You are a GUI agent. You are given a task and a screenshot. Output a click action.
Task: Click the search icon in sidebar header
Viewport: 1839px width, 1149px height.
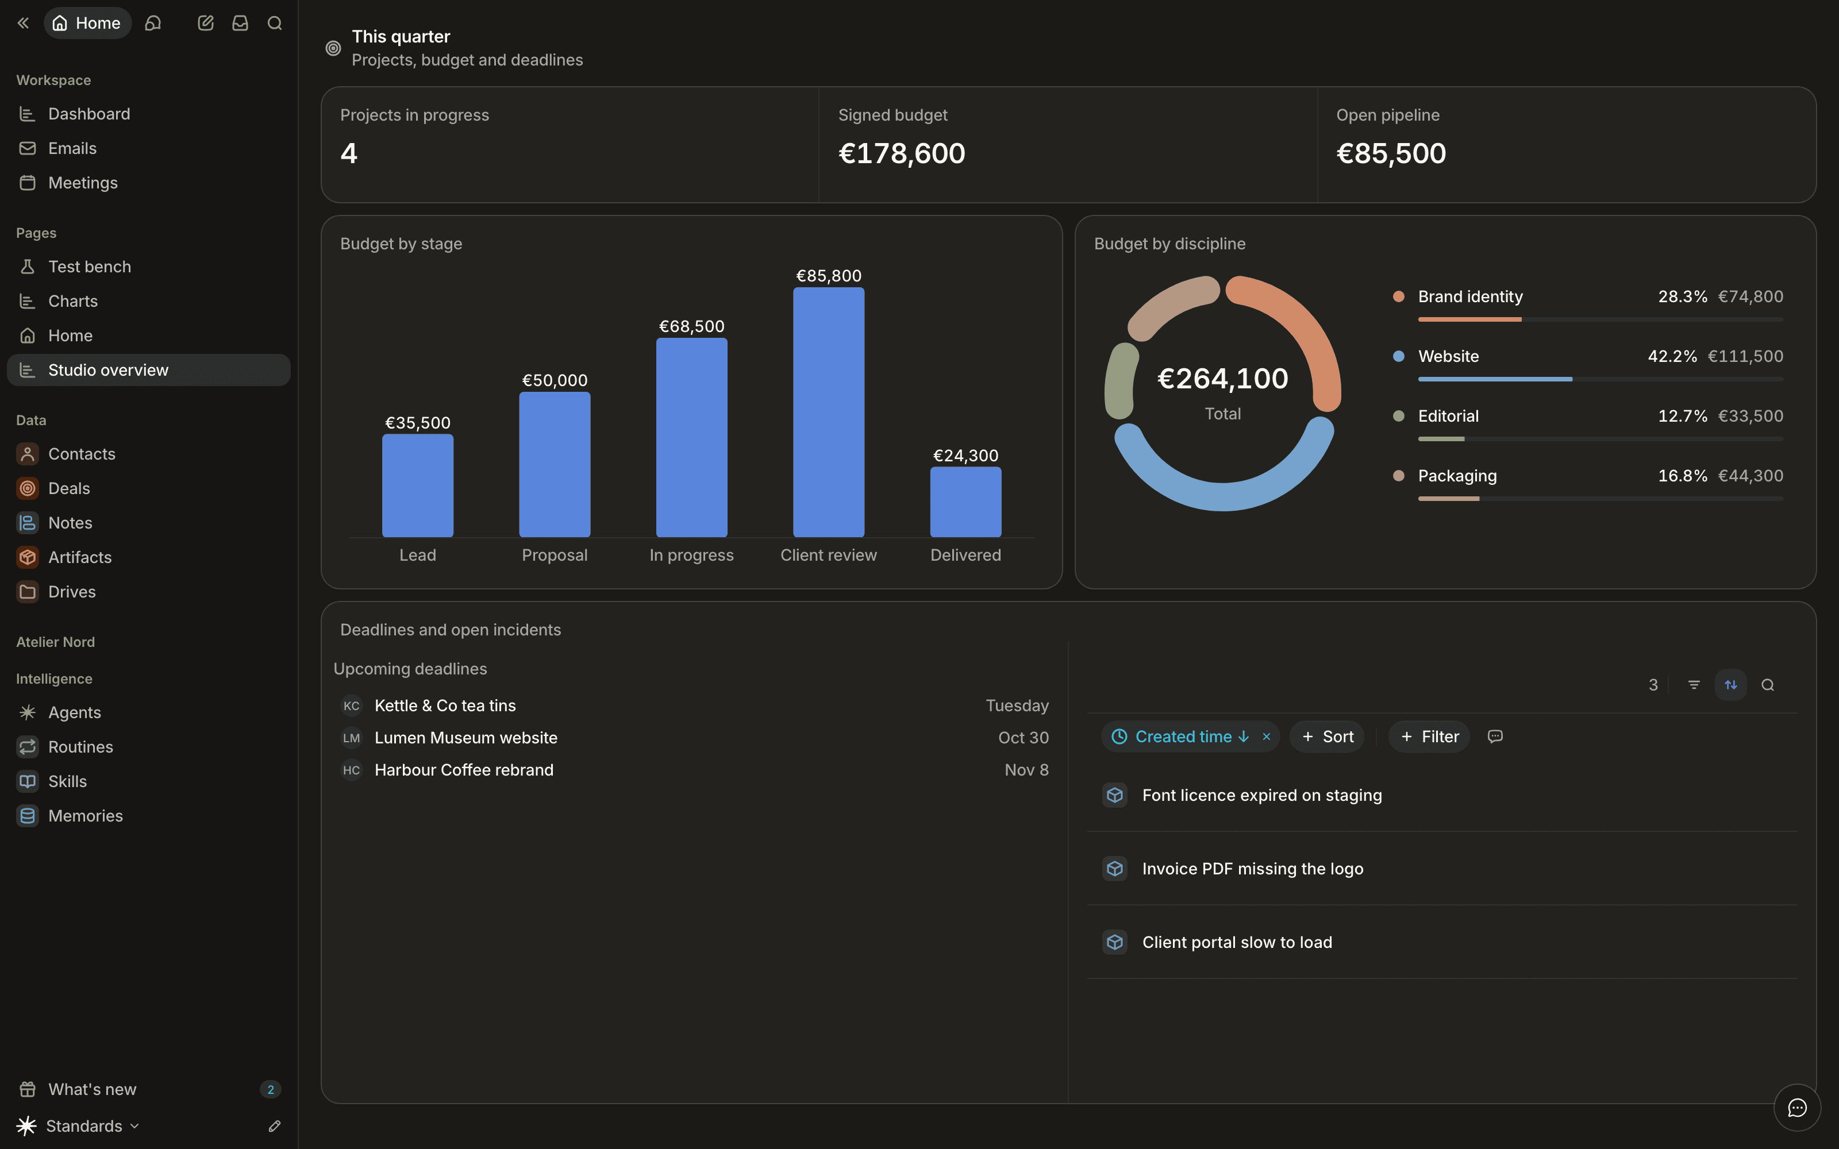click(x=274, y=23)
